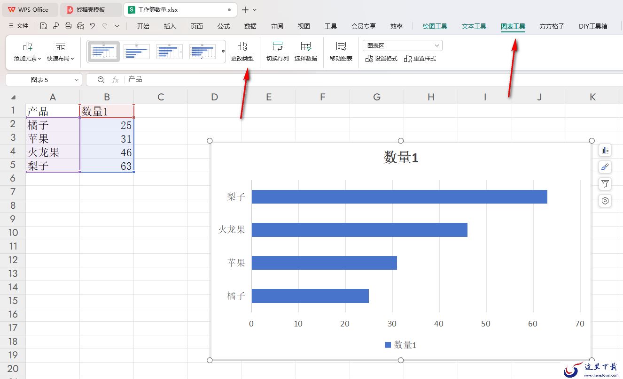
Task: Click the zoom magnifier in formula bar
Action: pyautogui.click(x=101, y=80)
